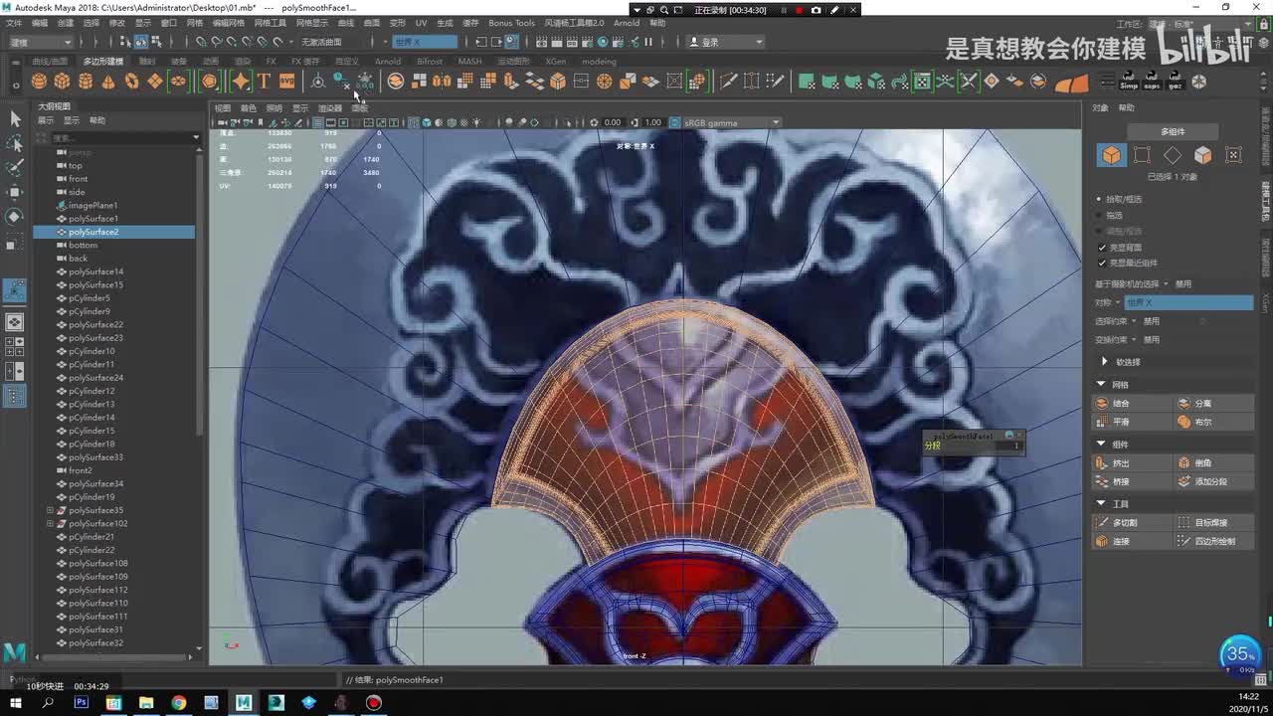Select the 拖选 radio option
The width and height of the screenshot is (1273, 716).
pos(1099,215)
